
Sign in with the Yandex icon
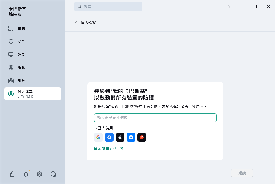click(142, 137)
